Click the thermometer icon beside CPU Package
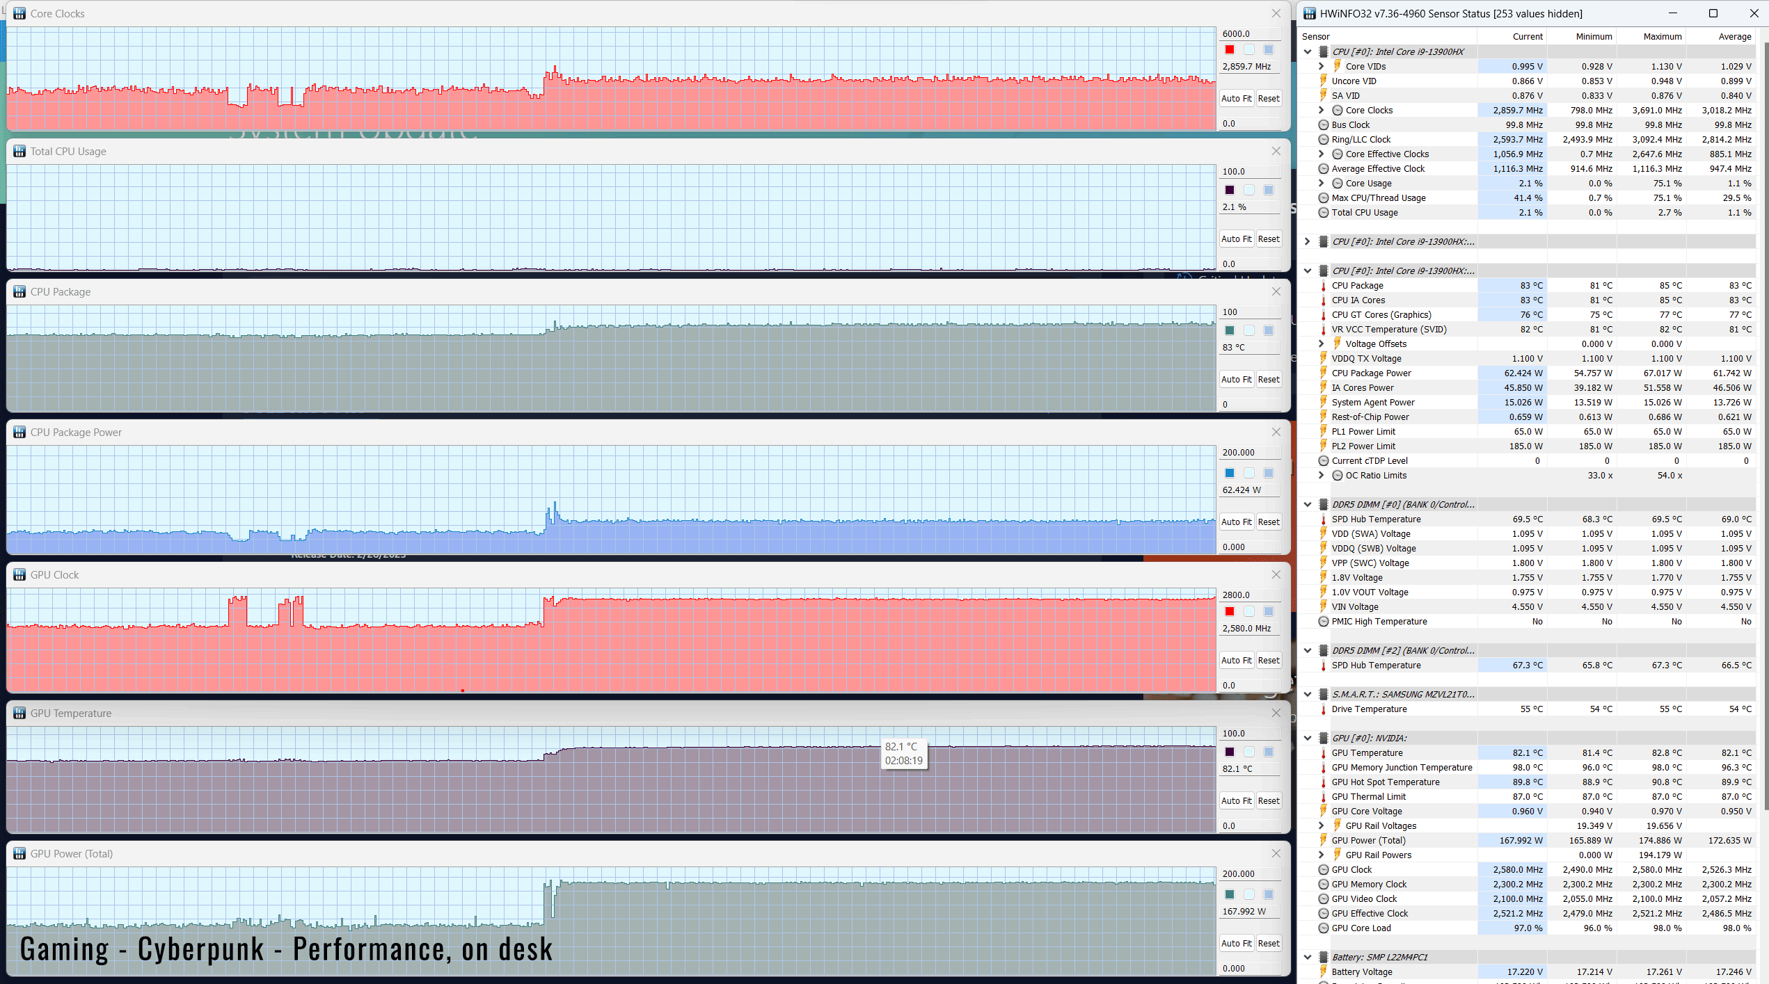The image size is (1769, 984). 1323,285
